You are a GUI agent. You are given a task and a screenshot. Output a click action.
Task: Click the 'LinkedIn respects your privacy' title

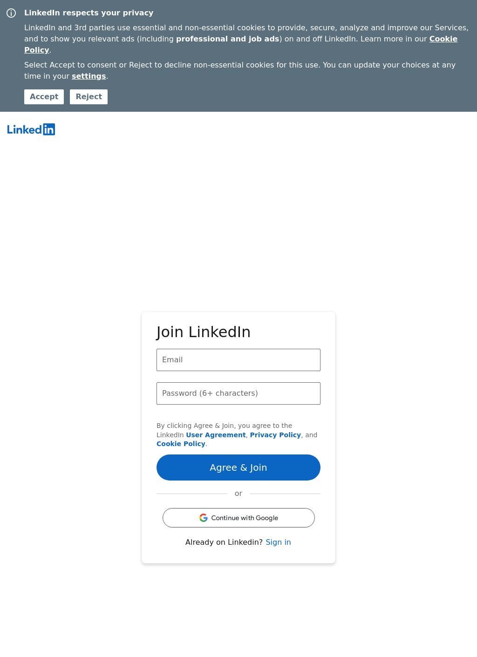(x=89, y=13)
